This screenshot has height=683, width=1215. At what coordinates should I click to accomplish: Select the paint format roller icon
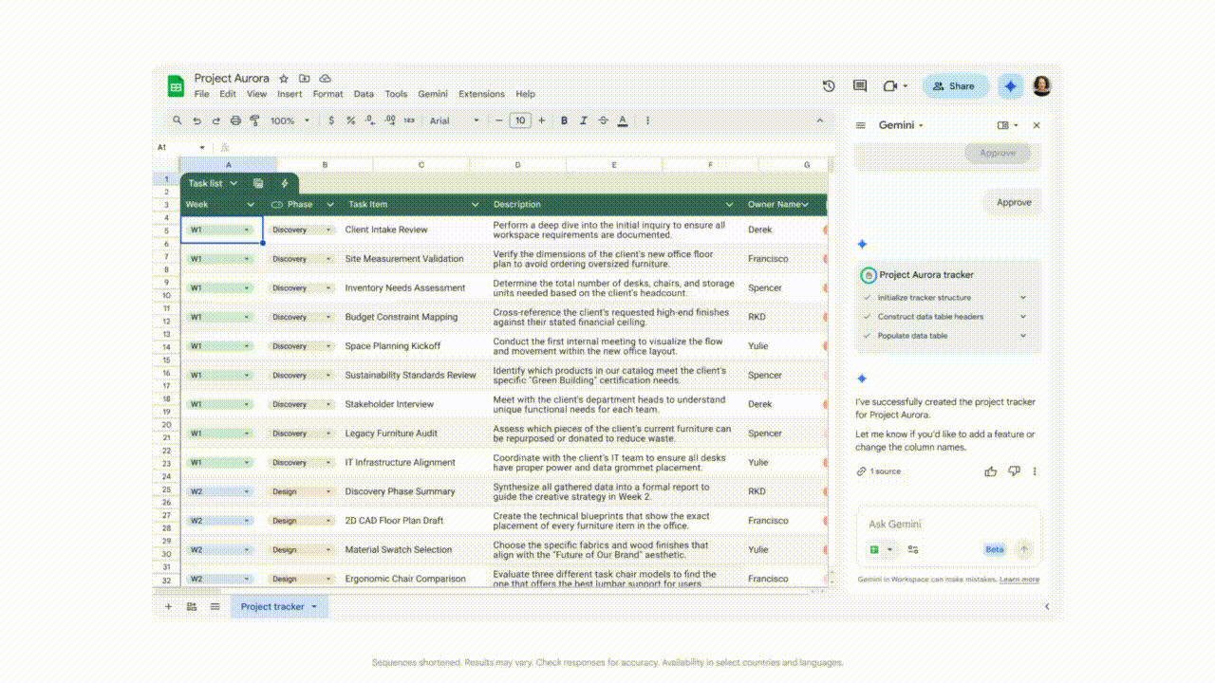[x=254, y=120]
